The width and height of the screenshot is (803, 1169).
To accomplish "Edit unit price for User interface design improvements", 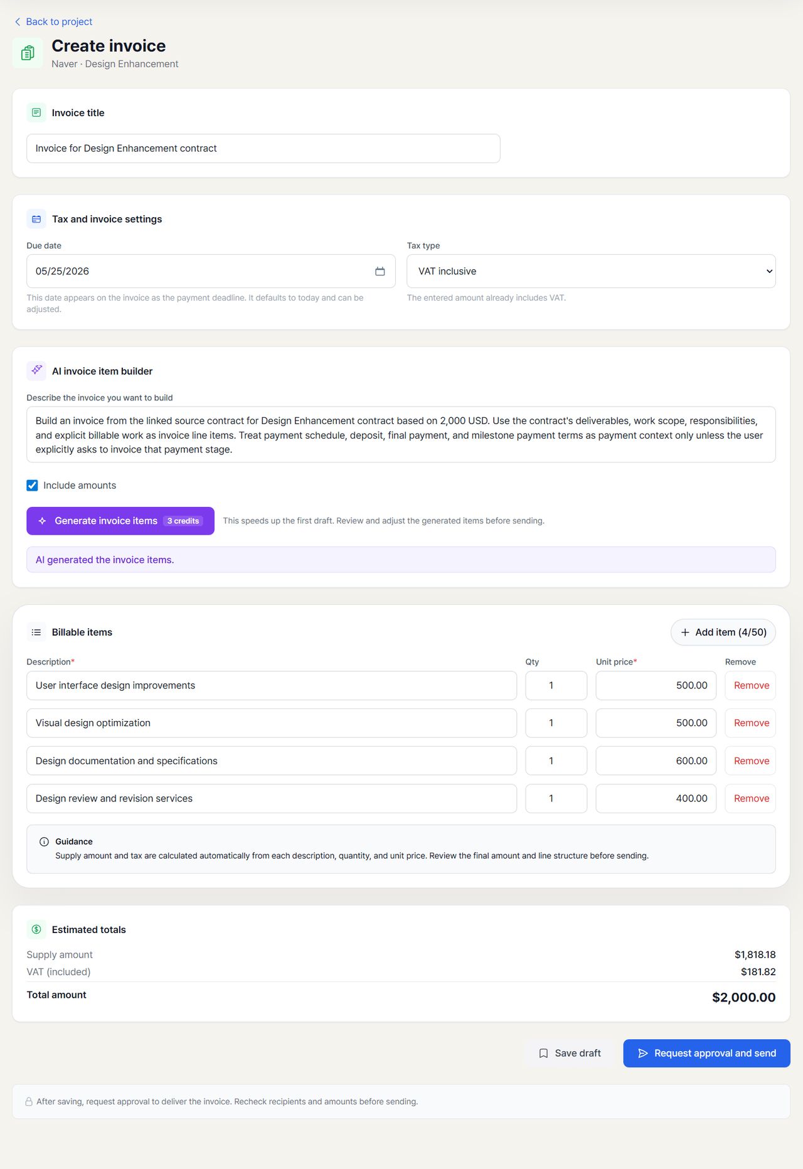I will [656, 685].
